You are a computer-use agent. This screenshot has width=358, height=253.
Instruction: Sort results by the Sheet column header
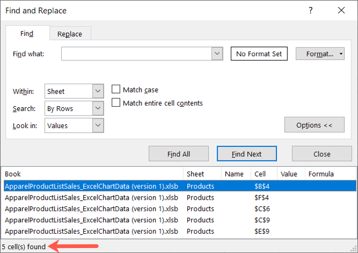[202, 174]
